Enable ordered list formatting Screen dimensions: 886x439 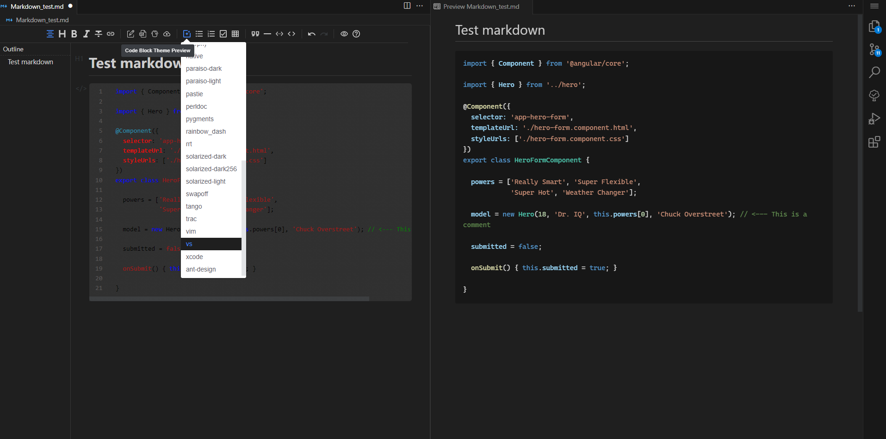(x=211, y=34)
